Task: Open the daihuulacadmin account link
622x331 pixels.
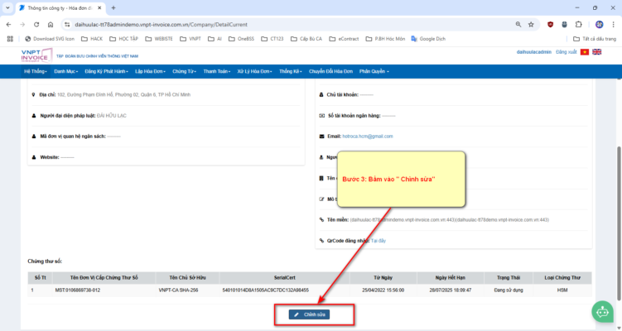Action: point(534,52)
